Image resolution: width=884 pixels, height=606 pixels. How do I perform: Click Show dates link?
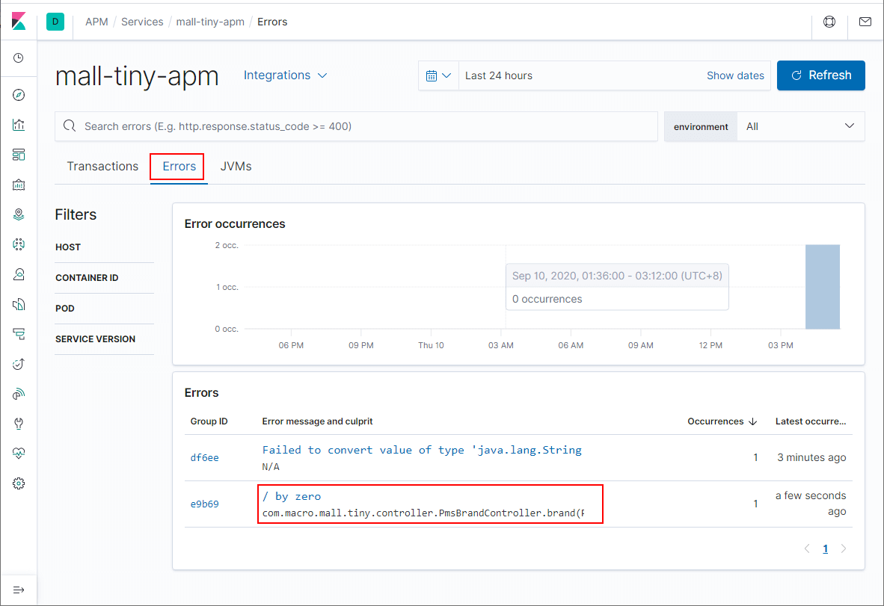[735, 75]
